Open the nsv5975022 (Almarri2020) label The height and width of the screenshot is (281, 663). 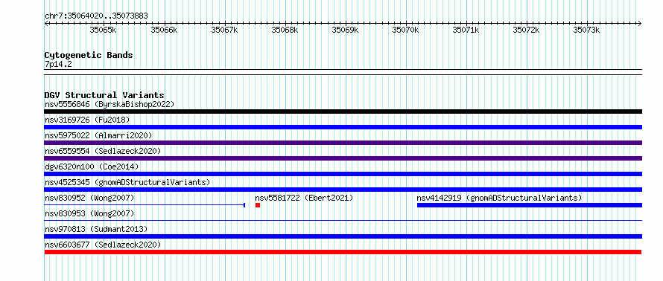tap(98, 135)
